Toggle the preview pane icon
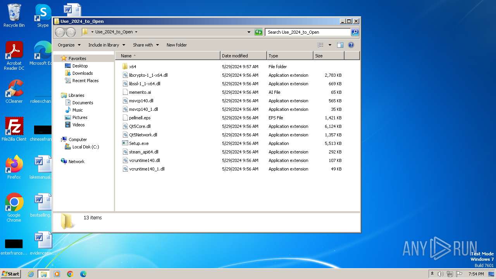 click(x=340, y=45)
